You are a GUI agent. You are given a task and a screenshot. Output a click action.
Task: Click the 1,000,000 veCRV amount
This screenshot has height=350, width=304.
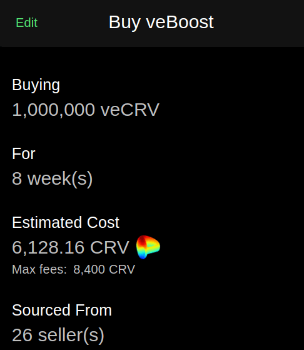point(86,110)
